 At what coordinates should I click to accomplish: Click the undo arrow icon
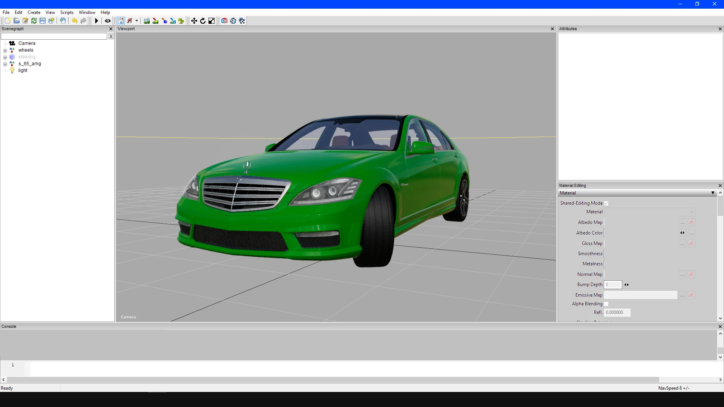75,21
